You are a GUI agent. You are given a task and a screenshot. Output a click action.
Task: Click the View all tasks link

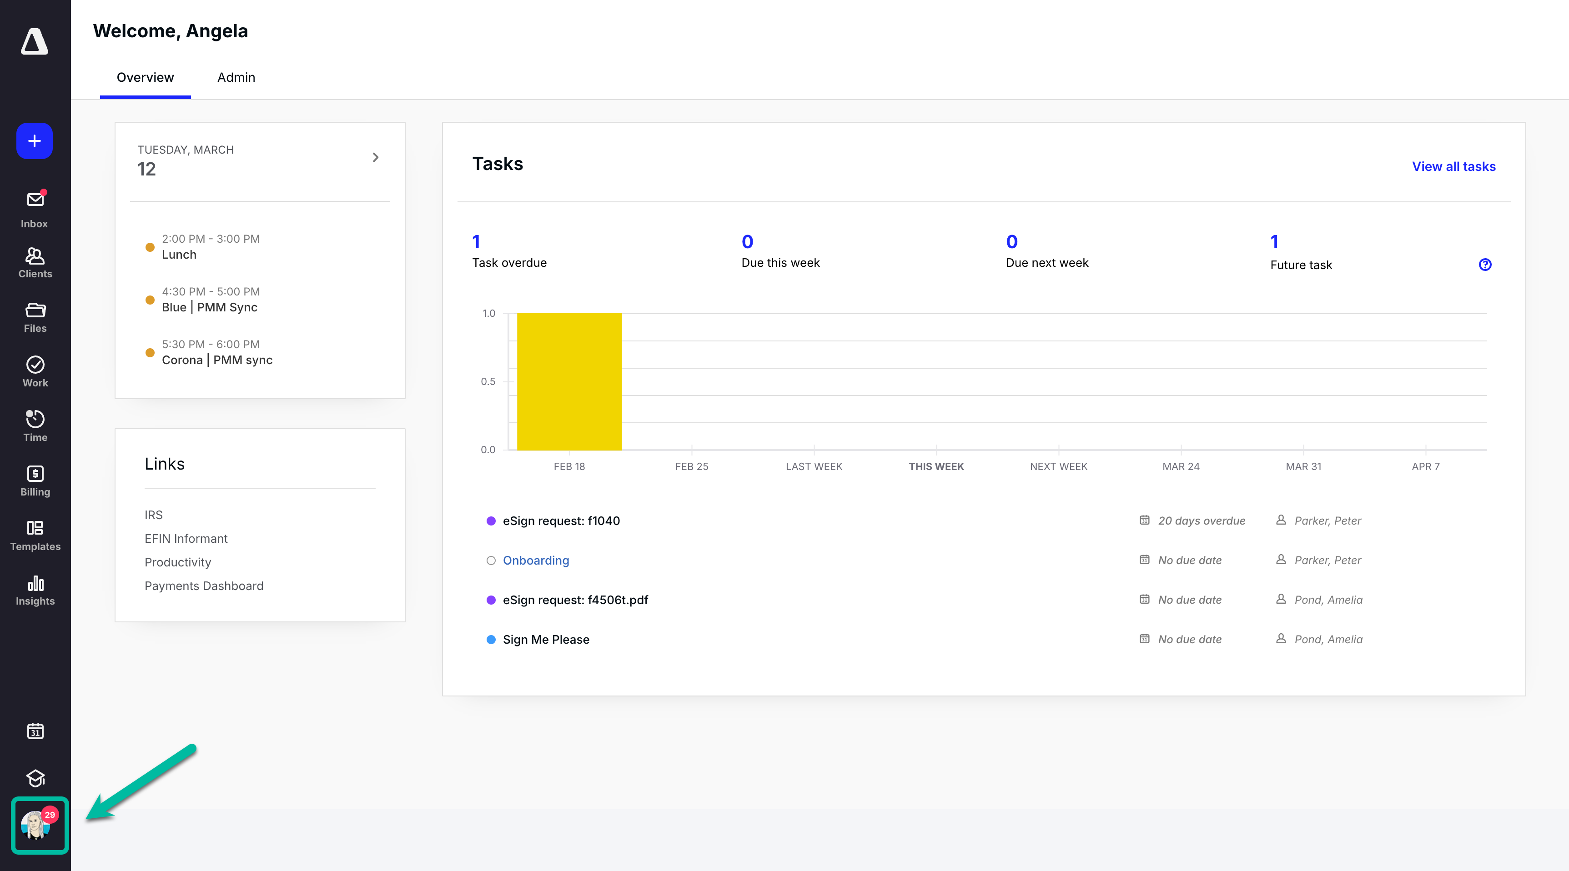(1453, 166)
